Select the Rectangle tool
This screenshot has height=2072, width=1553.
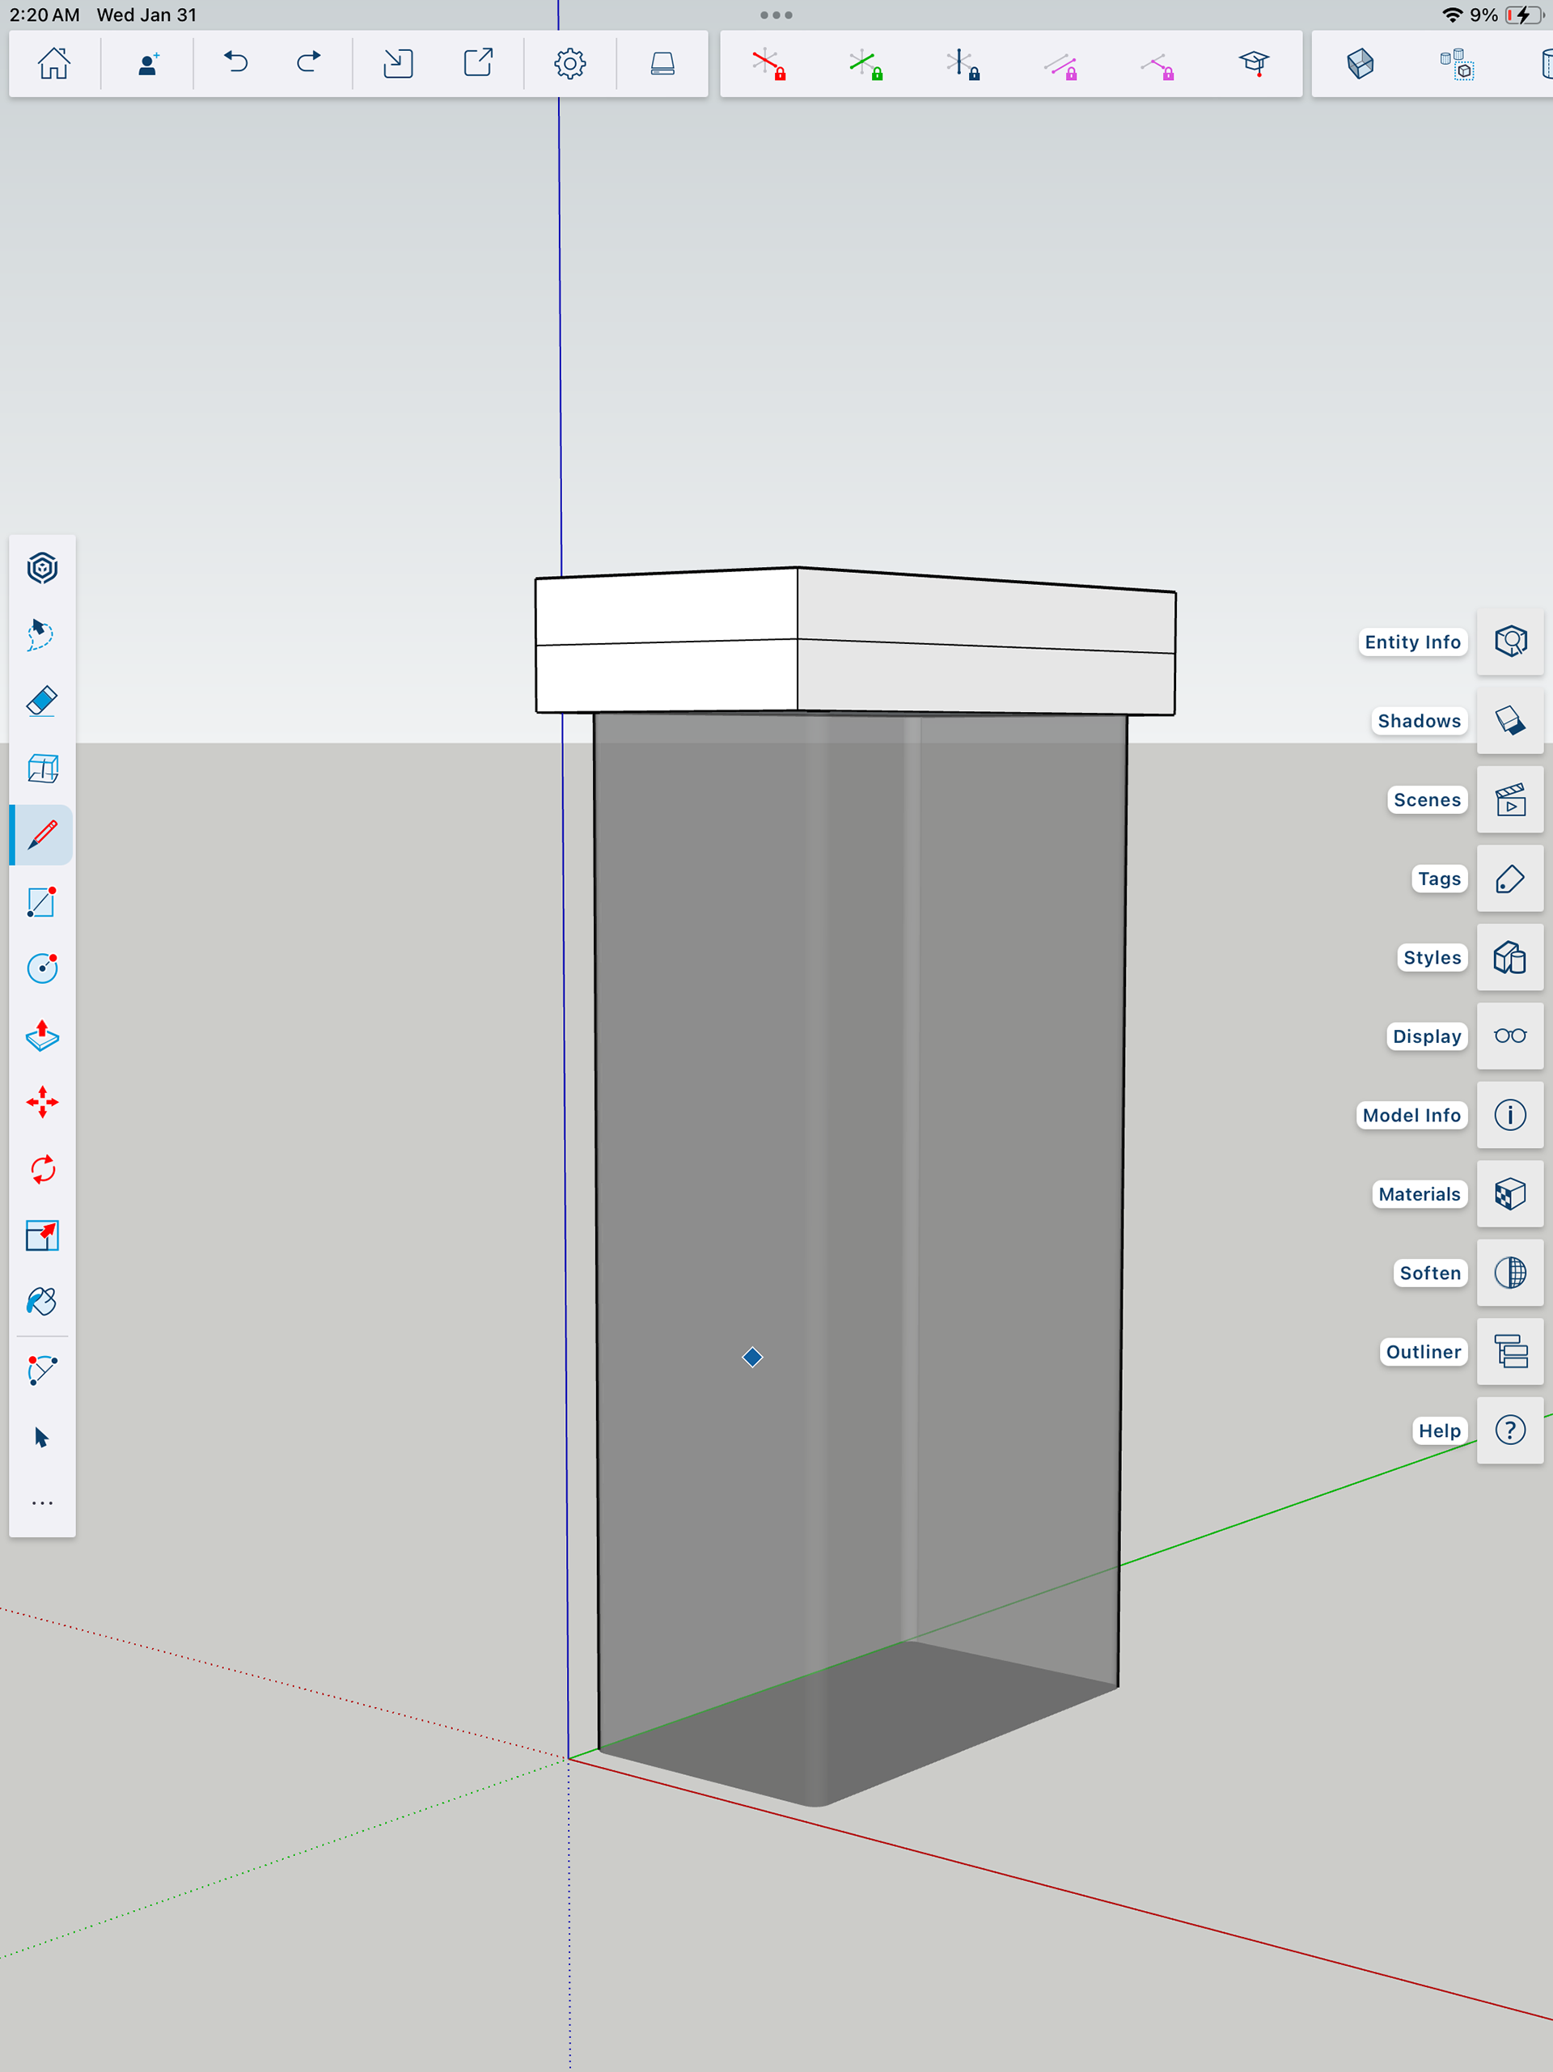(42, 902)
